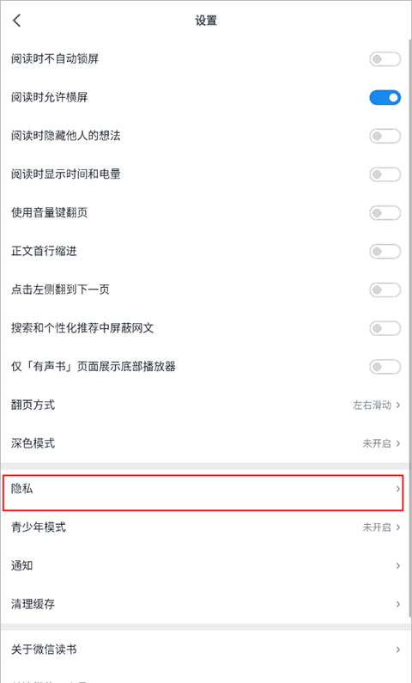
Task: Open 青少年模式 setting
Action: click(206, 527)
